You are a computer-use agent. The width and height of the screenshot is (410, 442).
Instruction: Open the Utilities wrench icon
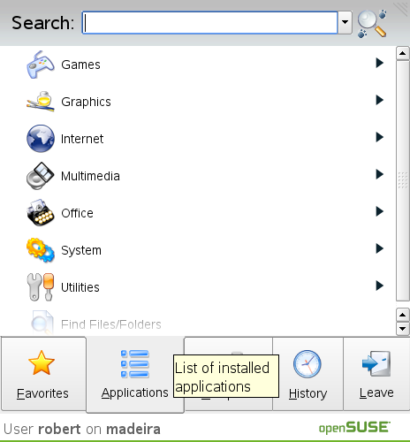point(41,287)
